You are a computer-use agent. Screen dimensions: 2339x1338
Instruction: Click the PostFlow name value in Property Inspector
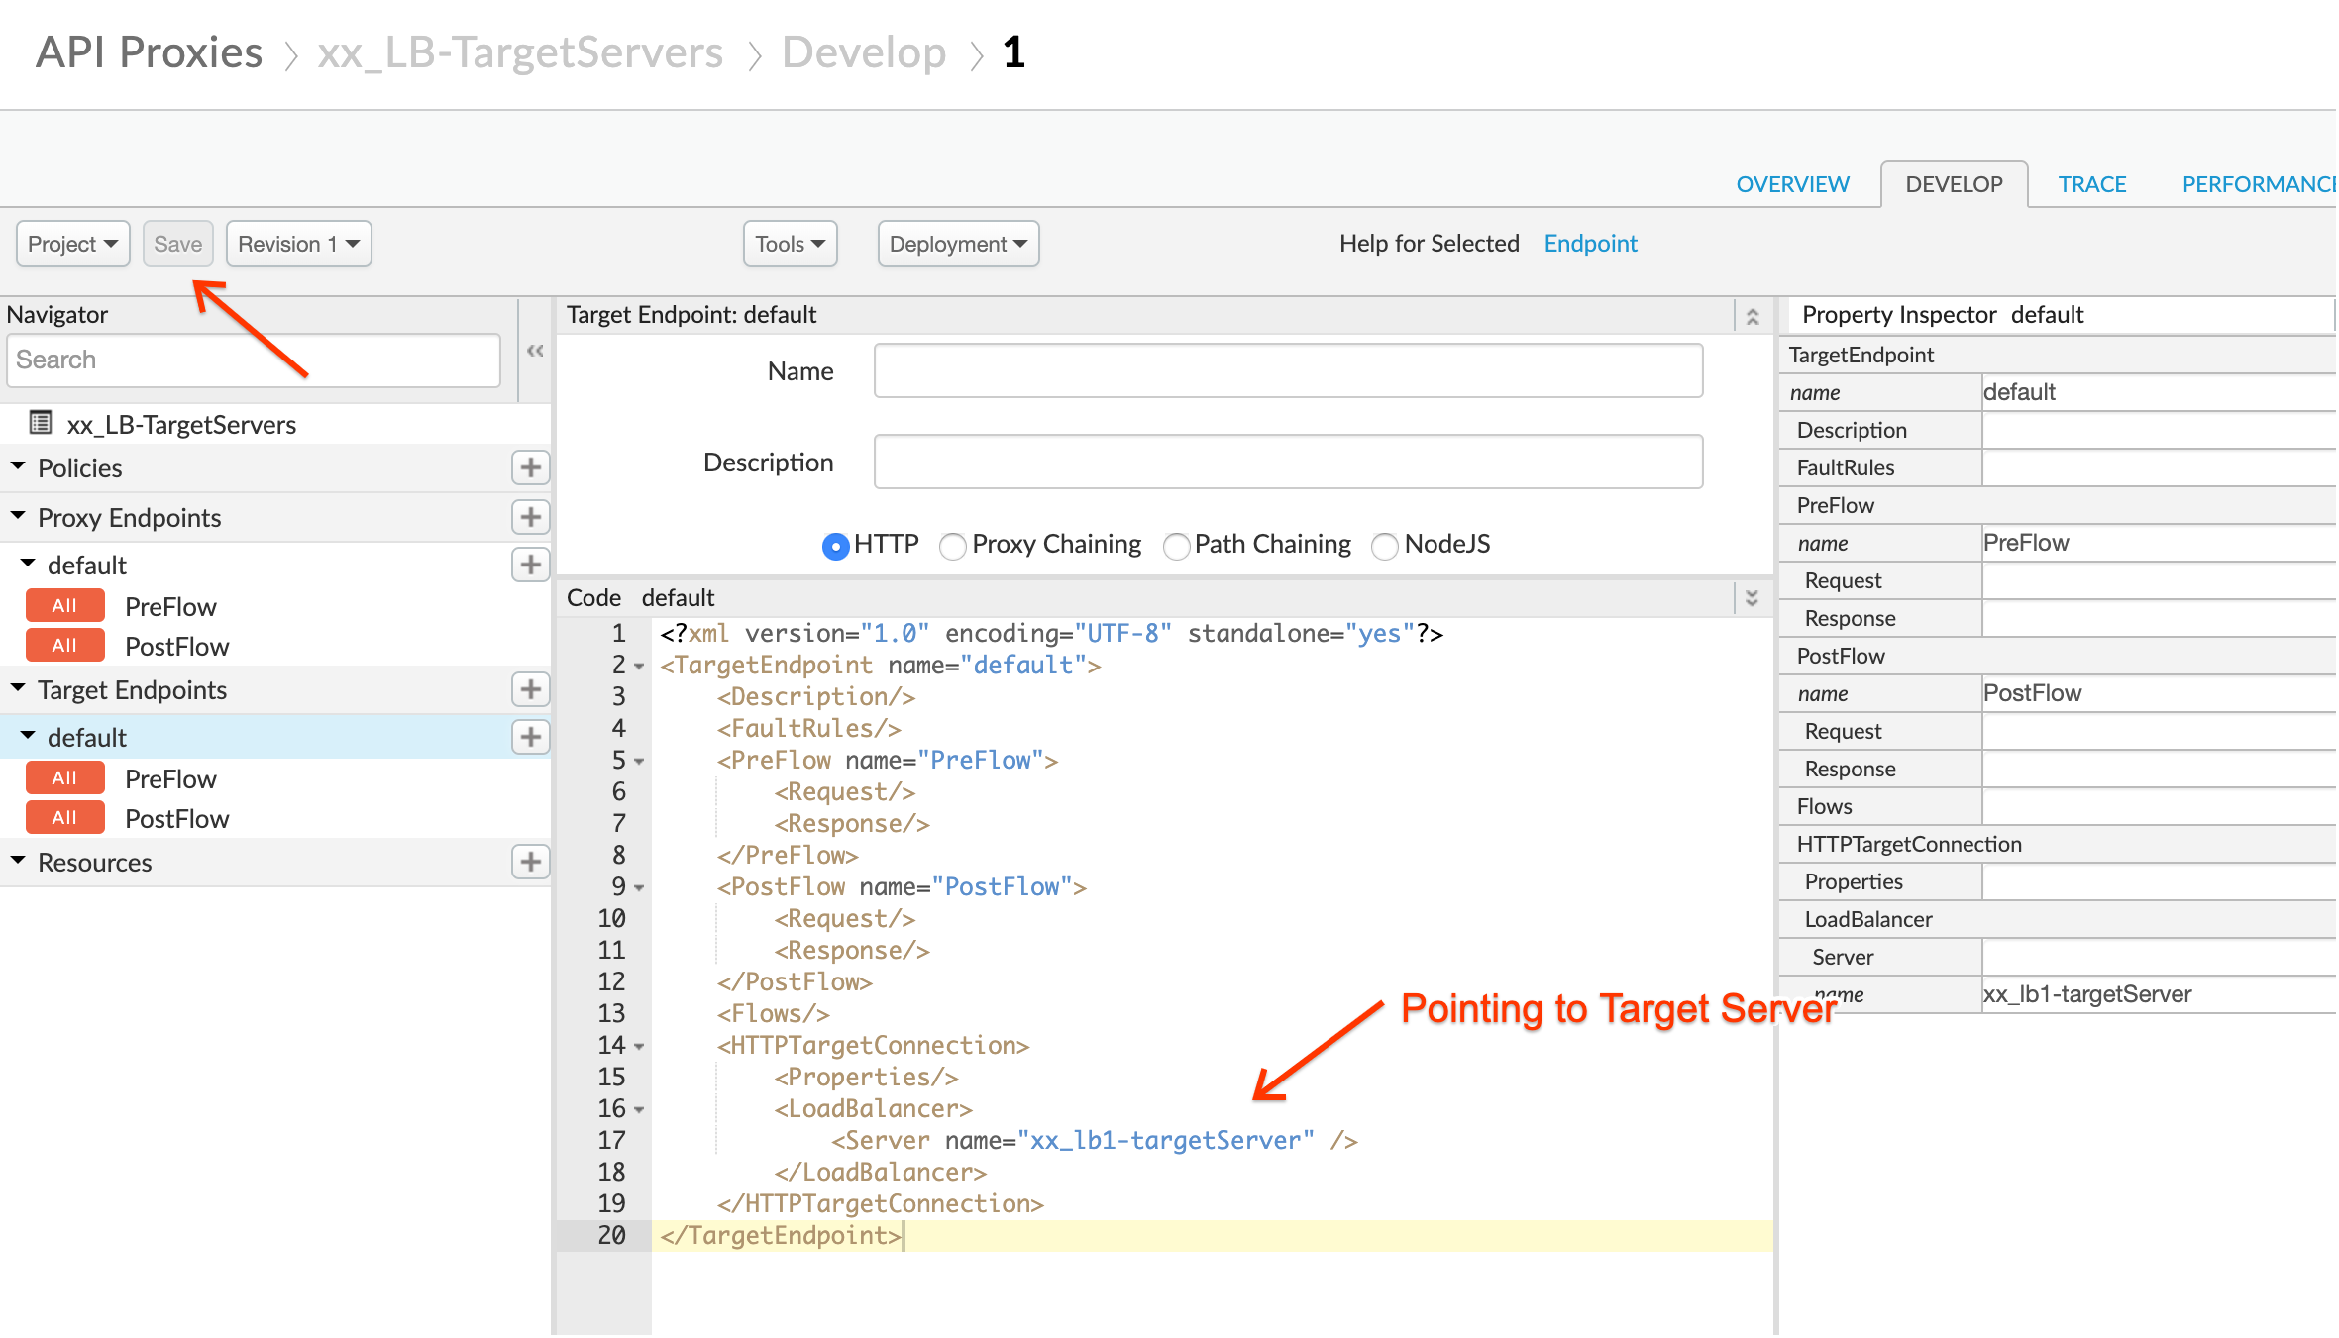2159,693
